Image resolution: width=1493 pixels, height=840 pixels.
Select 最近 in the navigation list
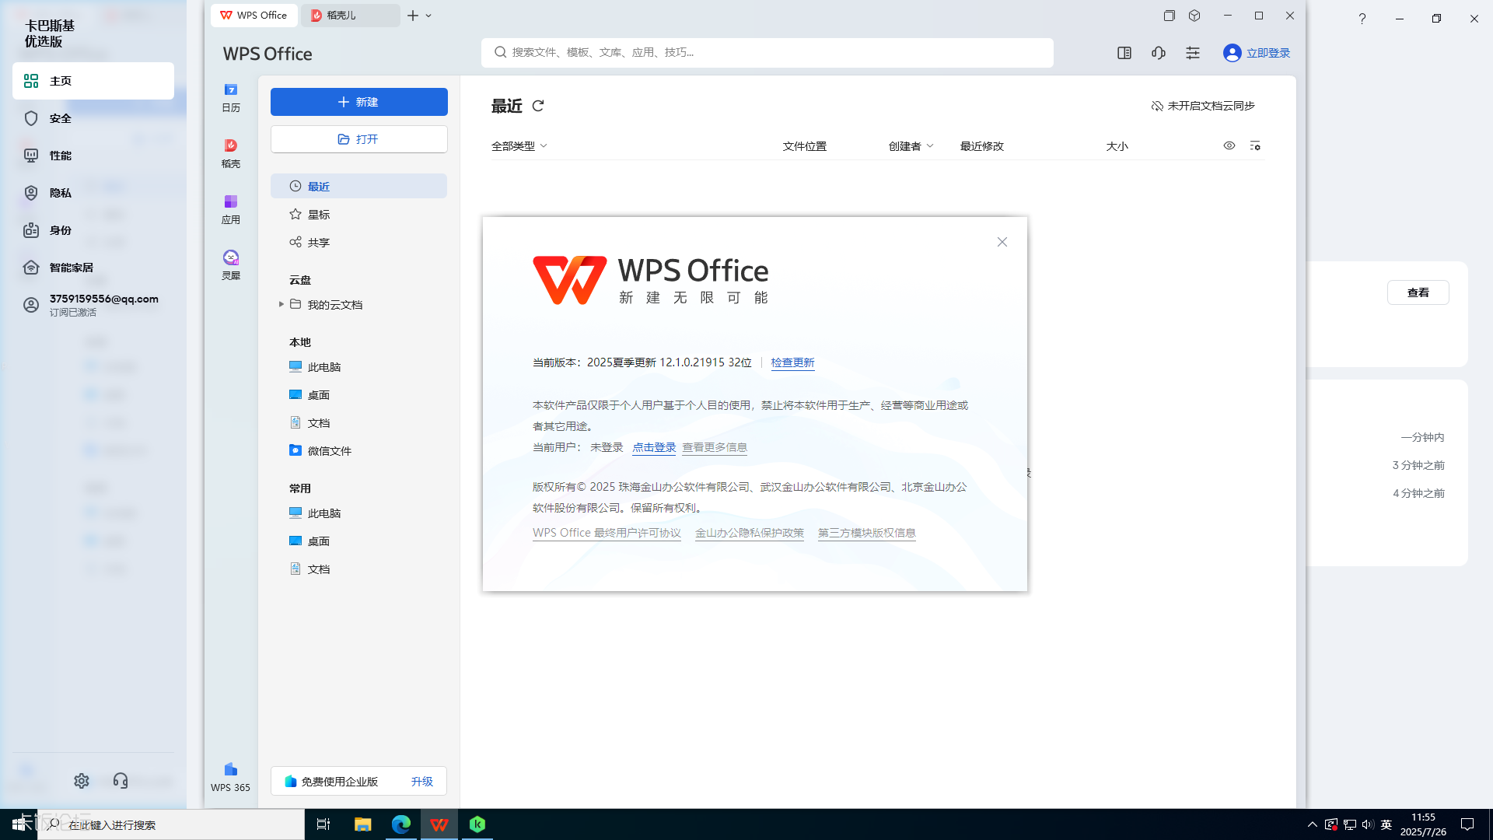coord(358,186)
